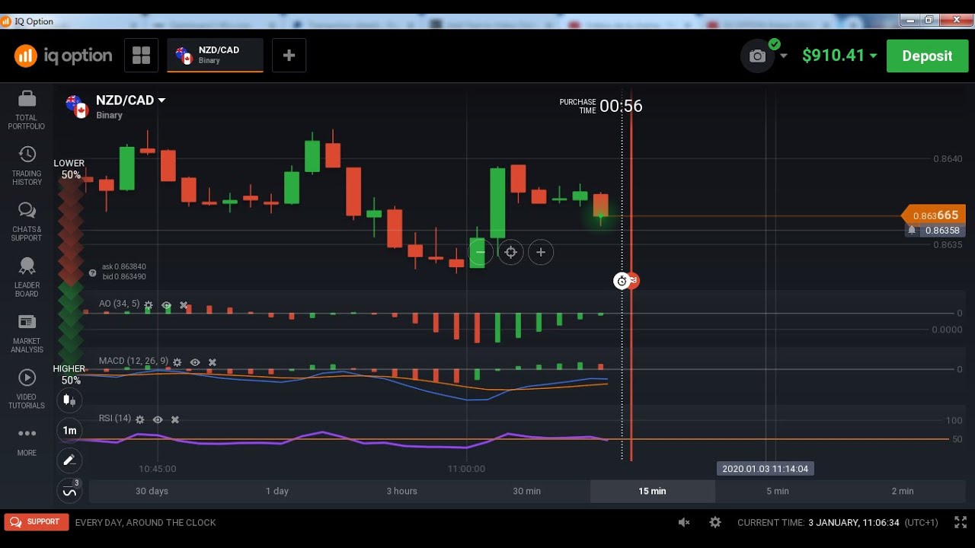Viewport: 975px width, 548px height.
Task: Remove the RSI indicator
Action: [x=175, y=420]
